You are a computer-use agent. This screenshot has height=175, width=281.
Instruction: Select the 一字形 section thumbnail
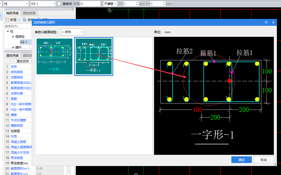click(x=55, y=56)
